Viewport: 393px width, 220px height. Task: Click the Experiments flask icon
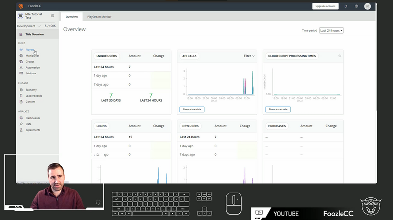coord(21,130)
